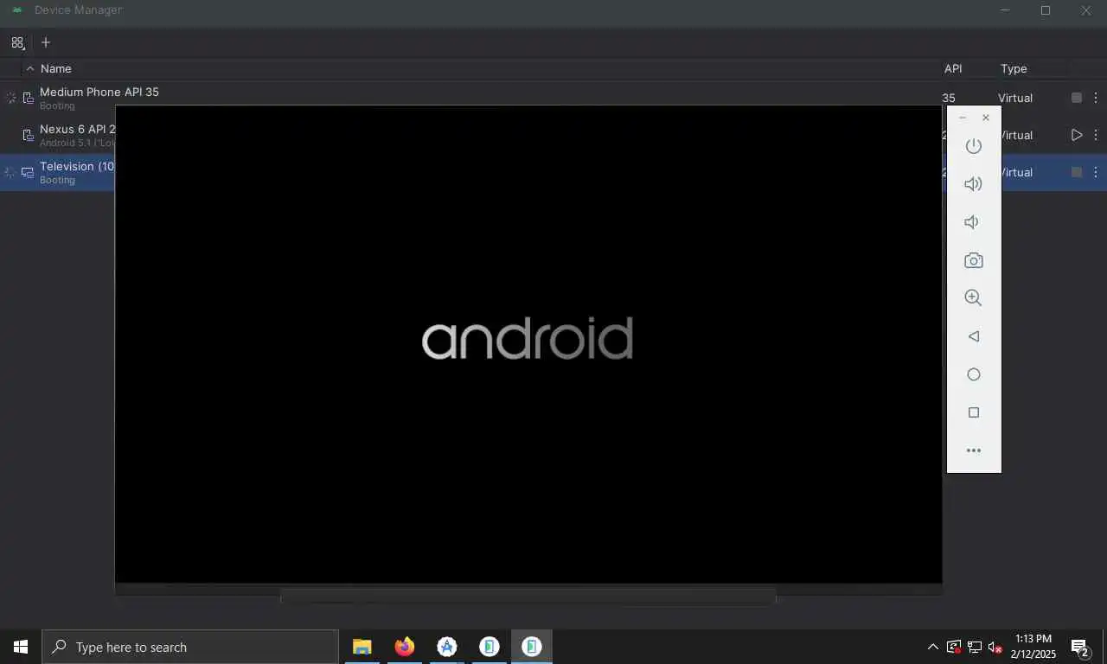Click the emulator horizontal scrollbar
Viewport: 1107px width, 664px height.
528,597
